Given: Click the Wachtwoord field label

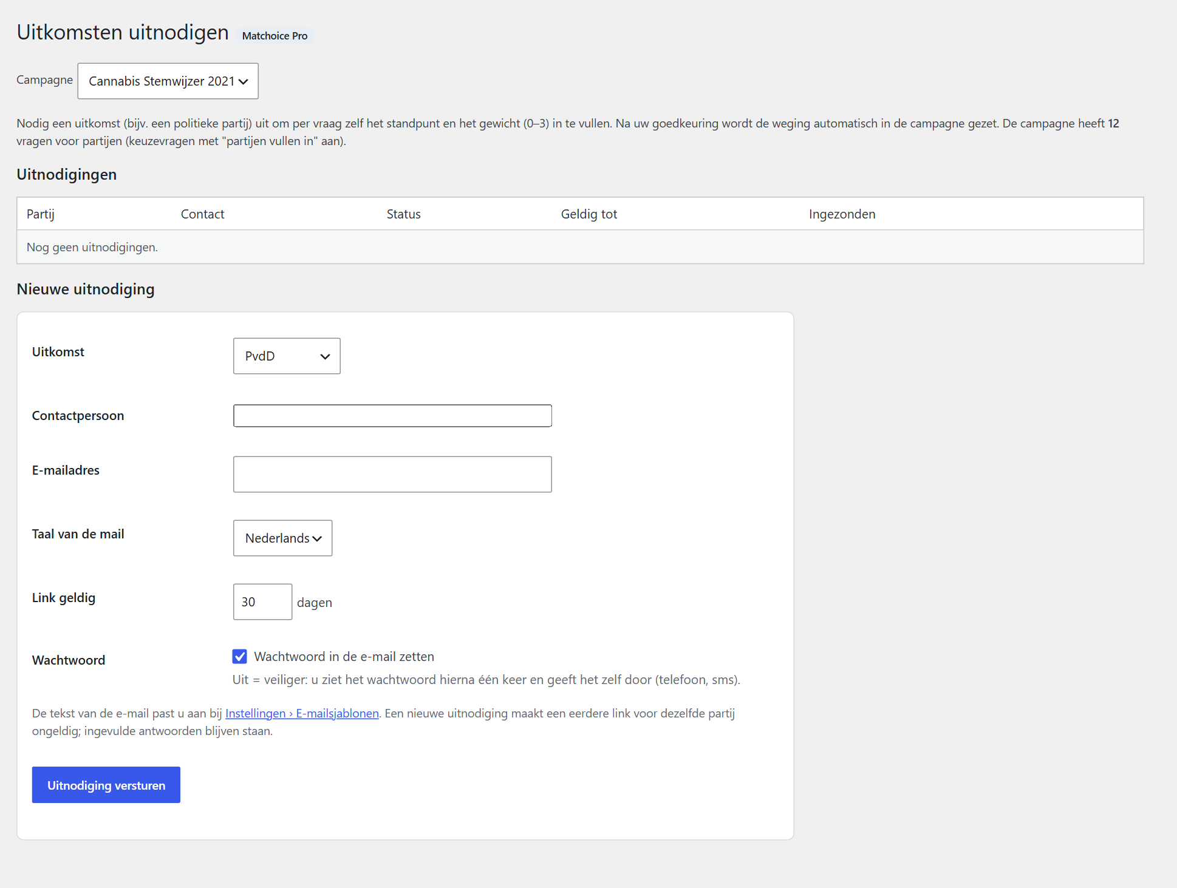Looking at the screenshot, I should (69, 660).
